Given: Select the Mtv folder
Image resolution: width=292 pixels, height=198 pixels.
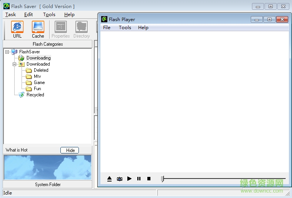Looking at the screenshot, I should tap(37, 76).
